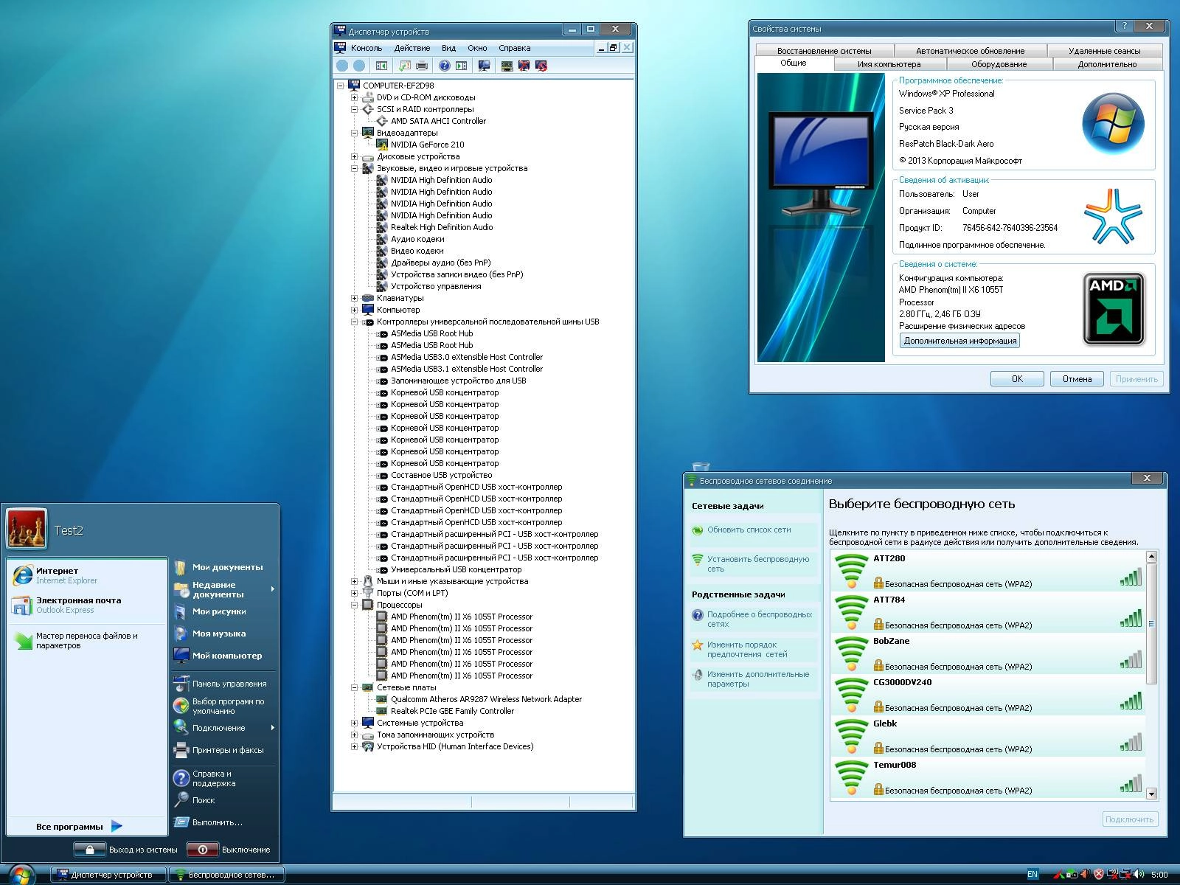Open Help with the question mark toolbar icon
Viewport: 1180px width, 885px height.
(444, 65)
